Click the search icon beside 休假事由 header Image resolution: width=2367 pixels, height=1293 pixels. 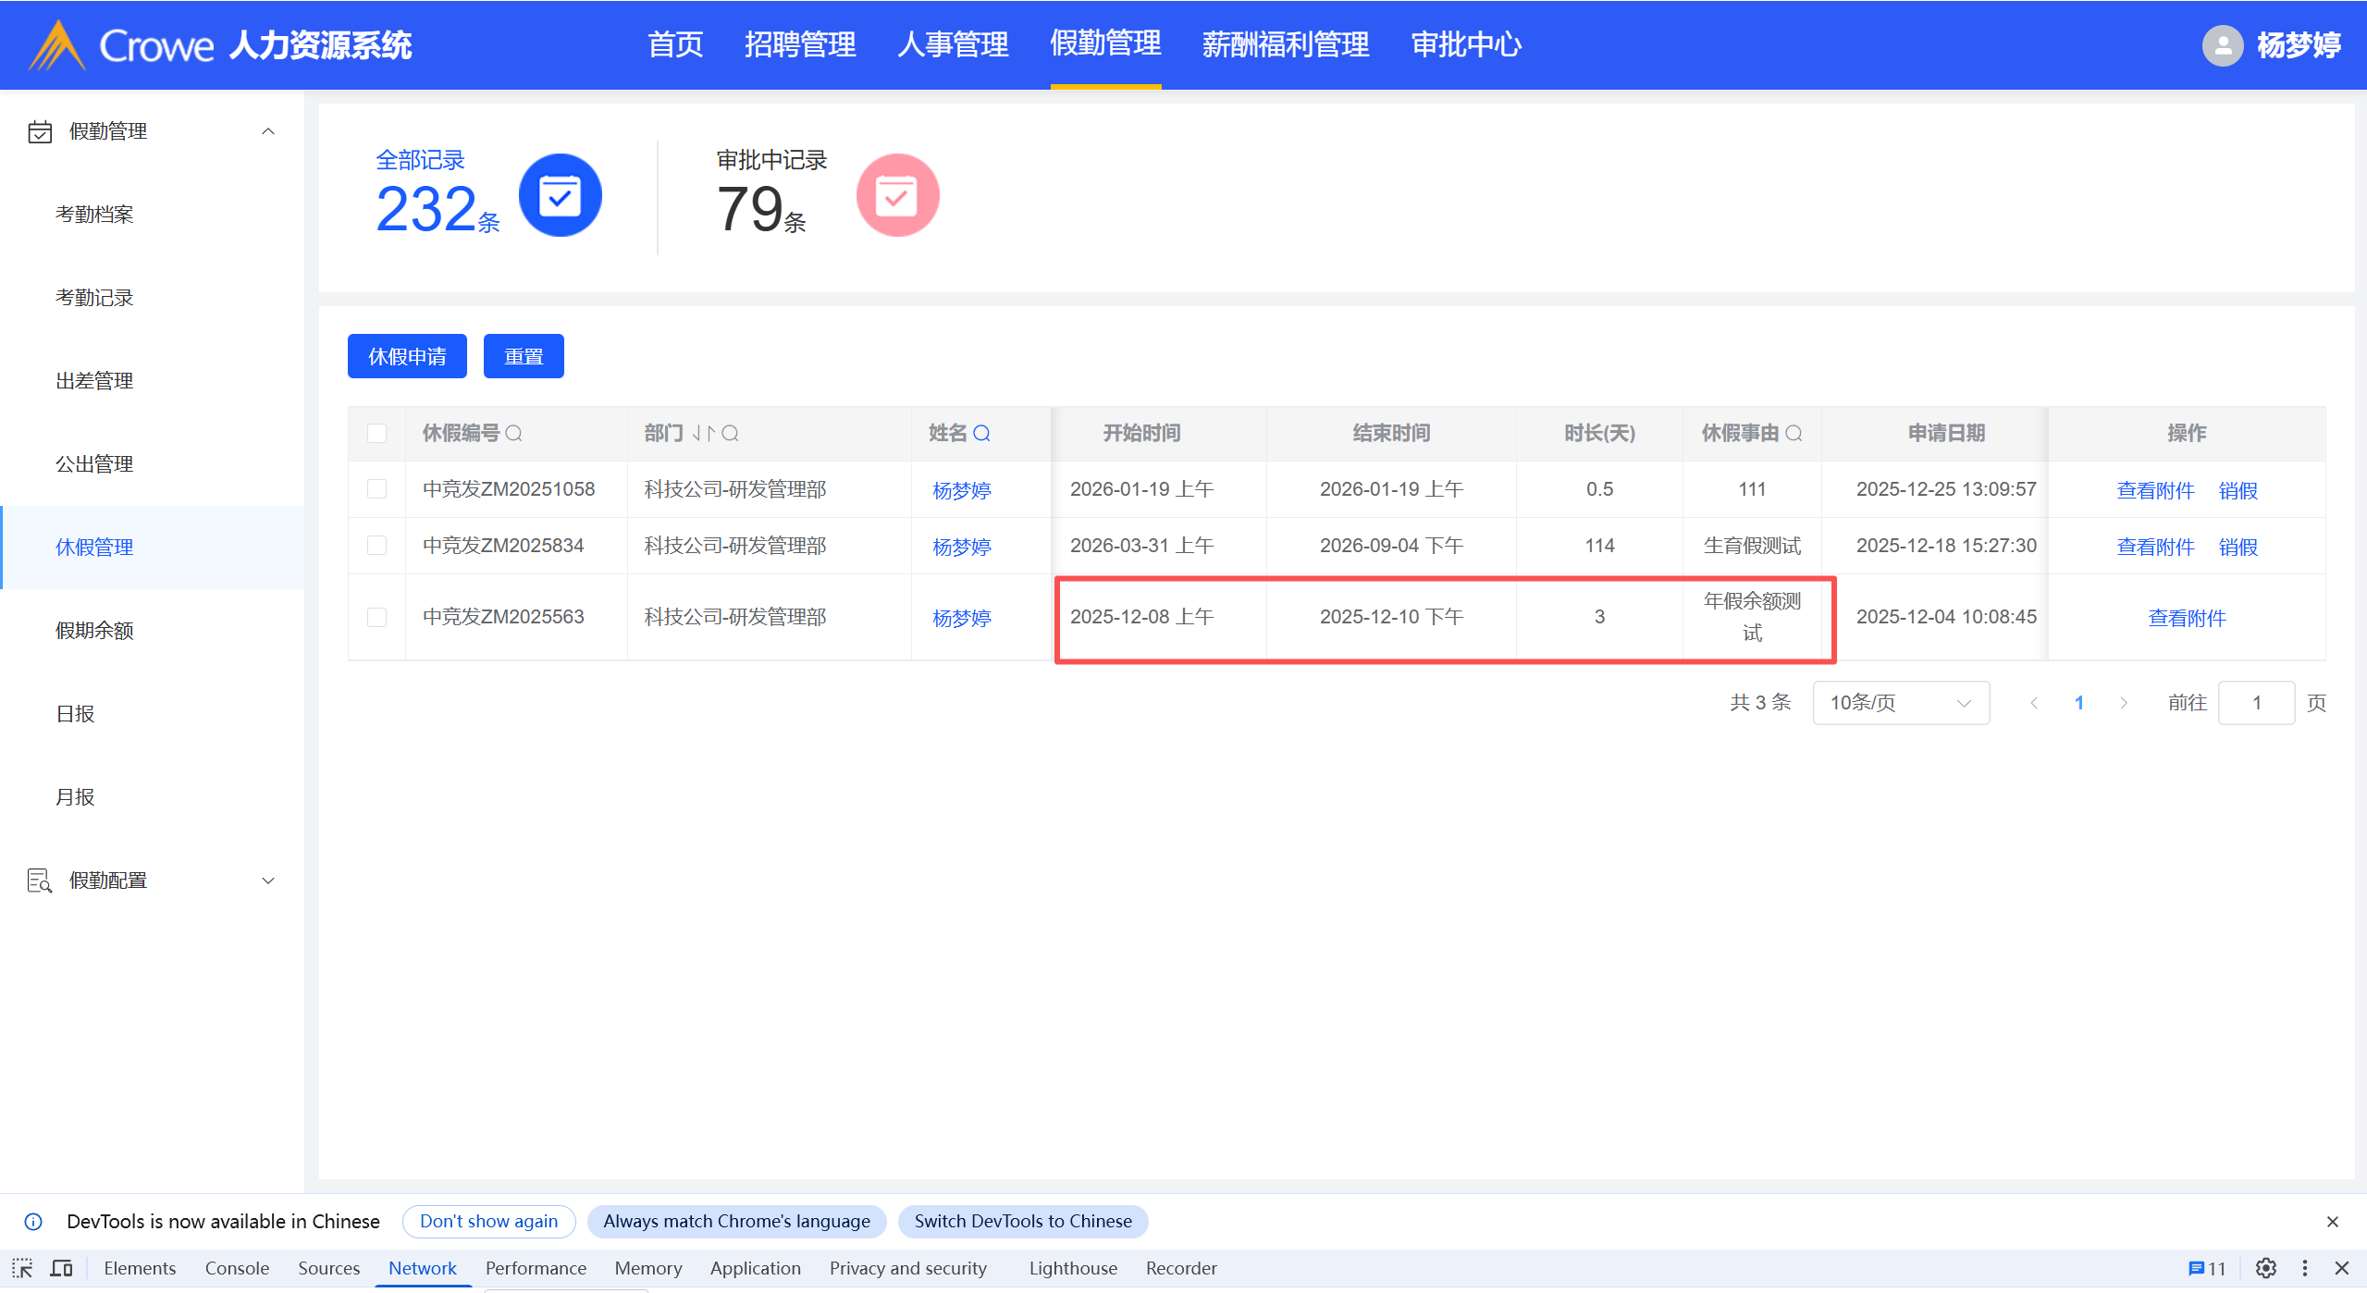click(1794, 433)
